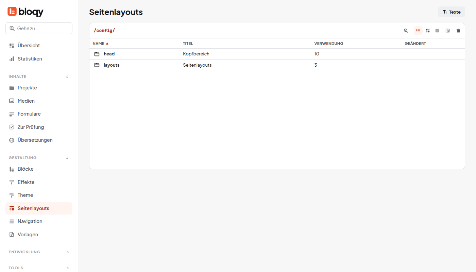
Task: Click the search magnifier icon in the file toolbar
Action: coord(406,31)
